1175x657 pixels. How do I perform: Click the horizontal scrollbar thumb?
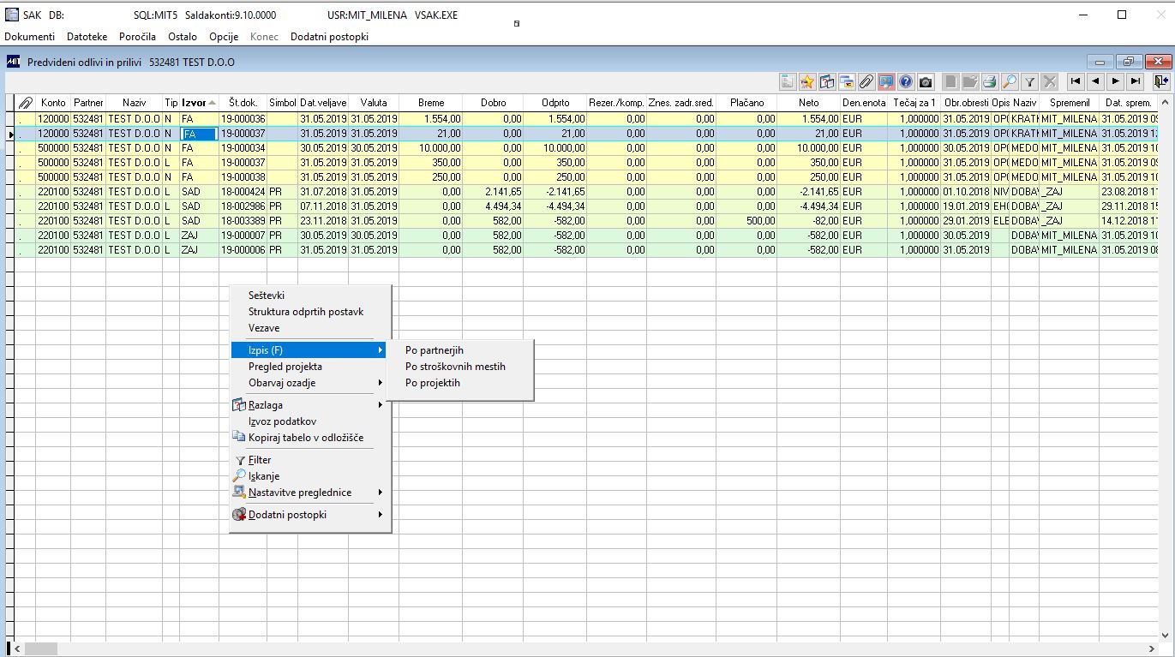[39, 648]
